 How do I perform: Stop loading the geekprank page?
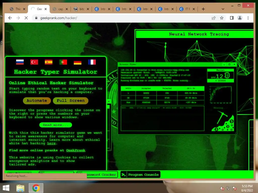pos(26,18)
